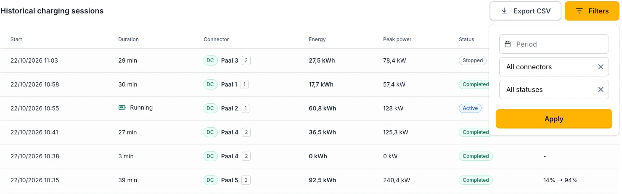The width and height of the screenshot is (622, 194).
Task: Clear the All connectors selection
Action: [x=601, y=67]
